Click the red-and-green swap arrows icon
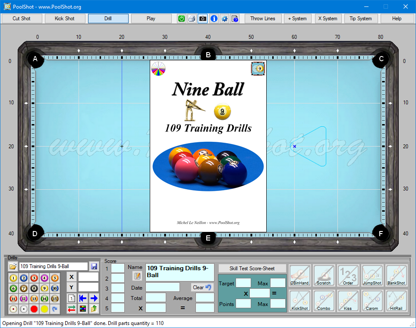This screenshot has height=328, width=416. click(x=72, y=309)
